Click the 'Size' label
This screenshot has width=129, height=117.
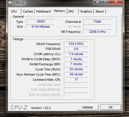(20, 27)
